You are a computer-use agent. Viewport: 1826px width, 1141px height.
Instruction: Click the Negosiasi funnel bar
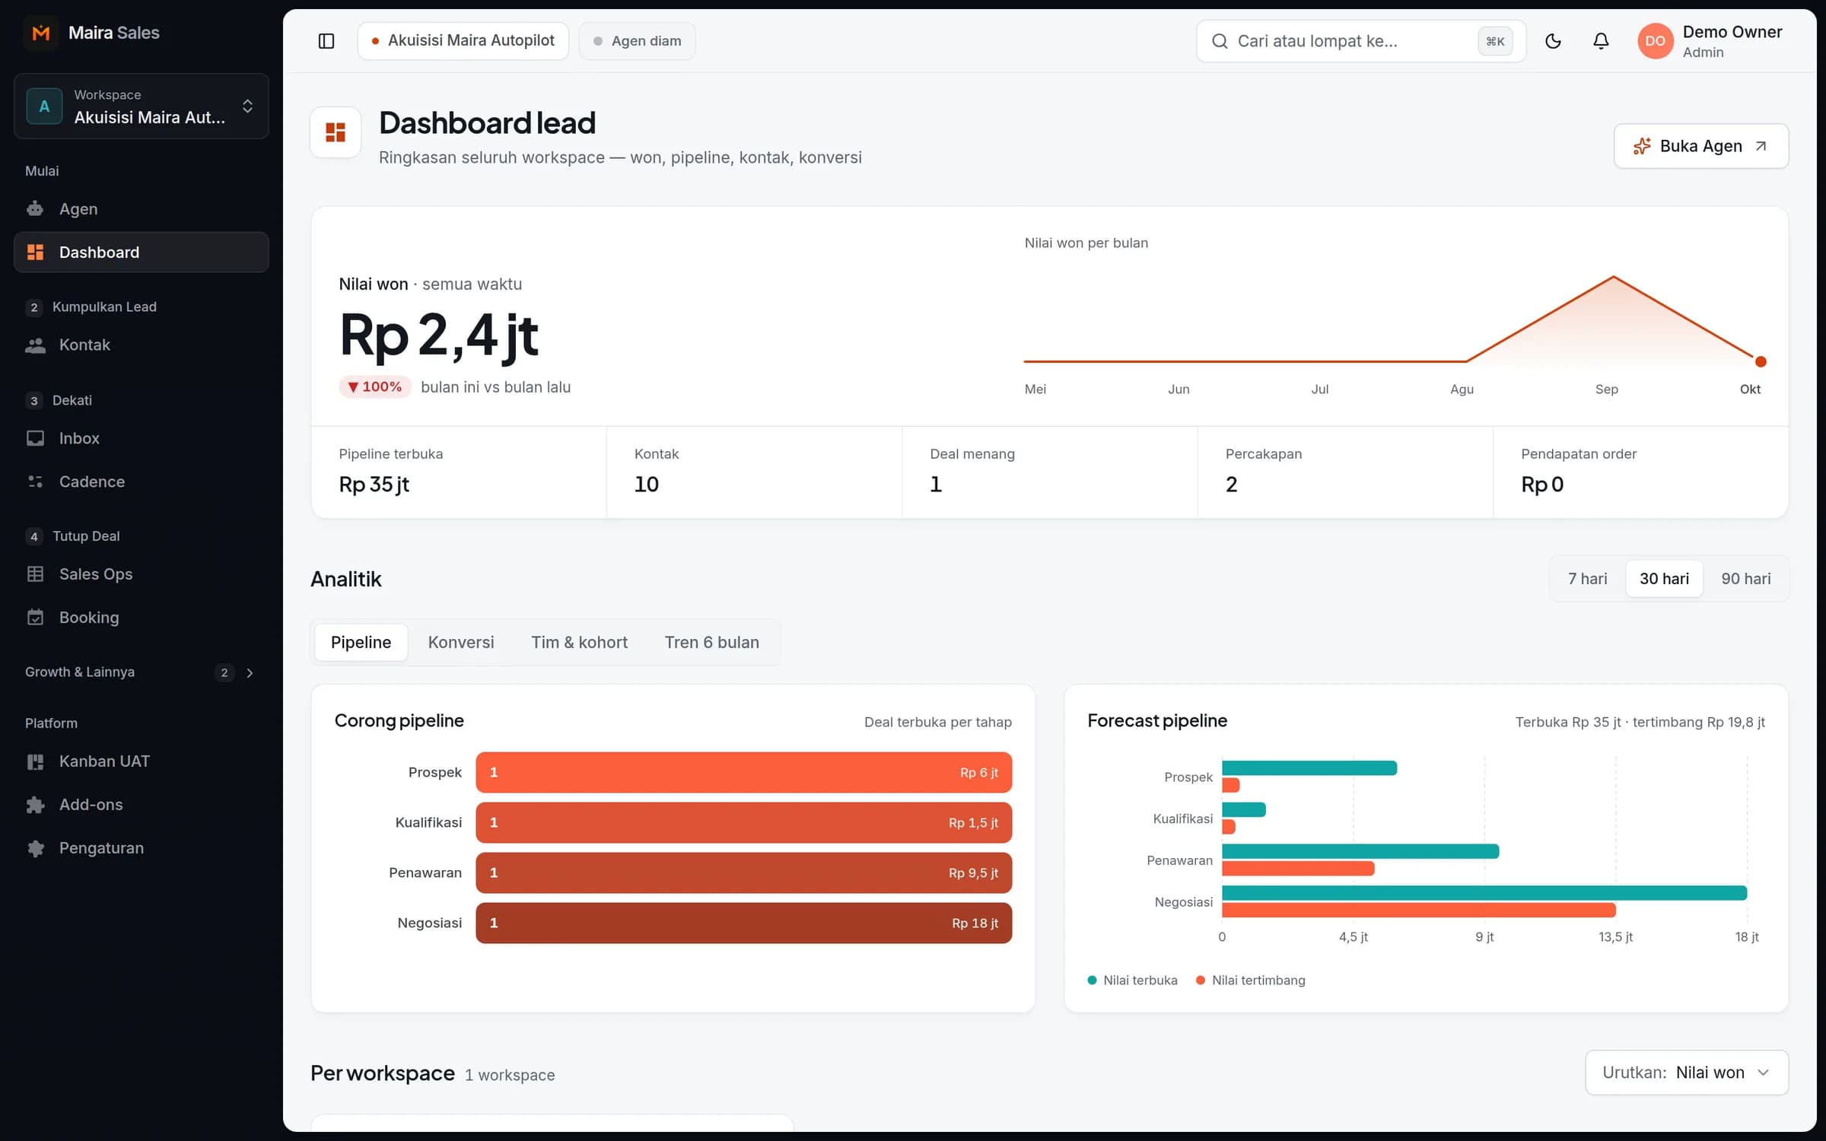(x=743, y=923)
